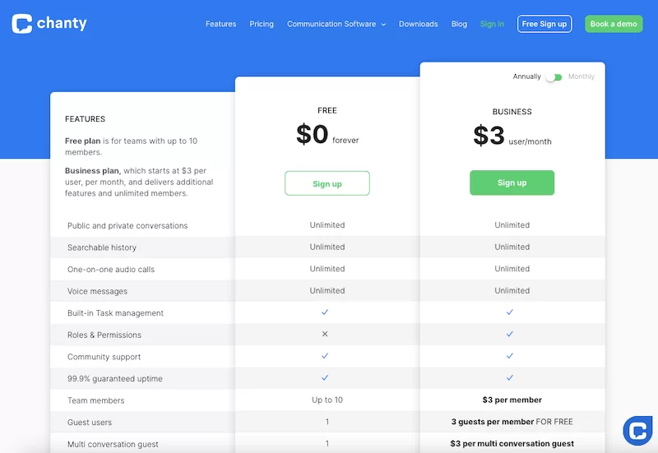This screenshot has width=658, height=453.
Task: Click 'Multi conversation guest' row label
Action: coord(113,444)
